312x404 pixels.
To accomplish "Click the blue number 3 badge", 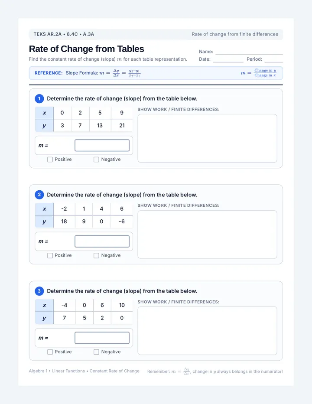I will pyautogui.click(x=39, y=291).
